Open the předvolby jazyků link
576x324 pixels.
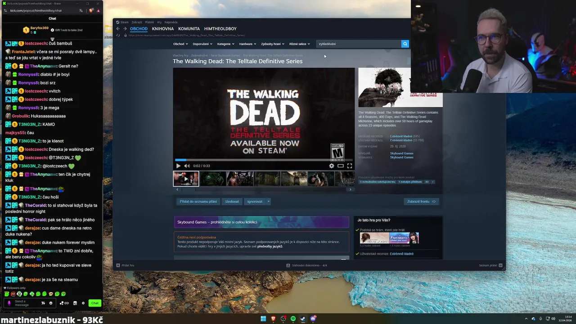270,247
